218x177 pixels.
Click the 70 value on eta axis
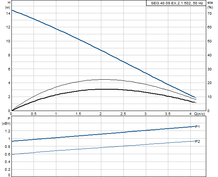click(x=210, y=14)
